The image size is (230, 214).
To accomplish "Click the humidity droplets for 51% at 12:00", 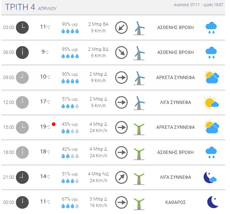I will [x=70, y=106].
